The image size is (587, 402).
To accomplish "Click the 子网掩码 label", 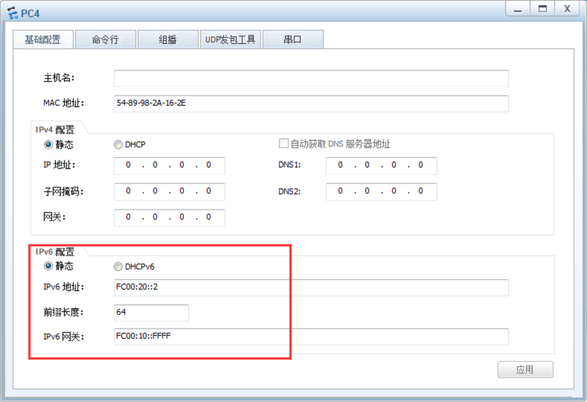I will click(63, 191).
